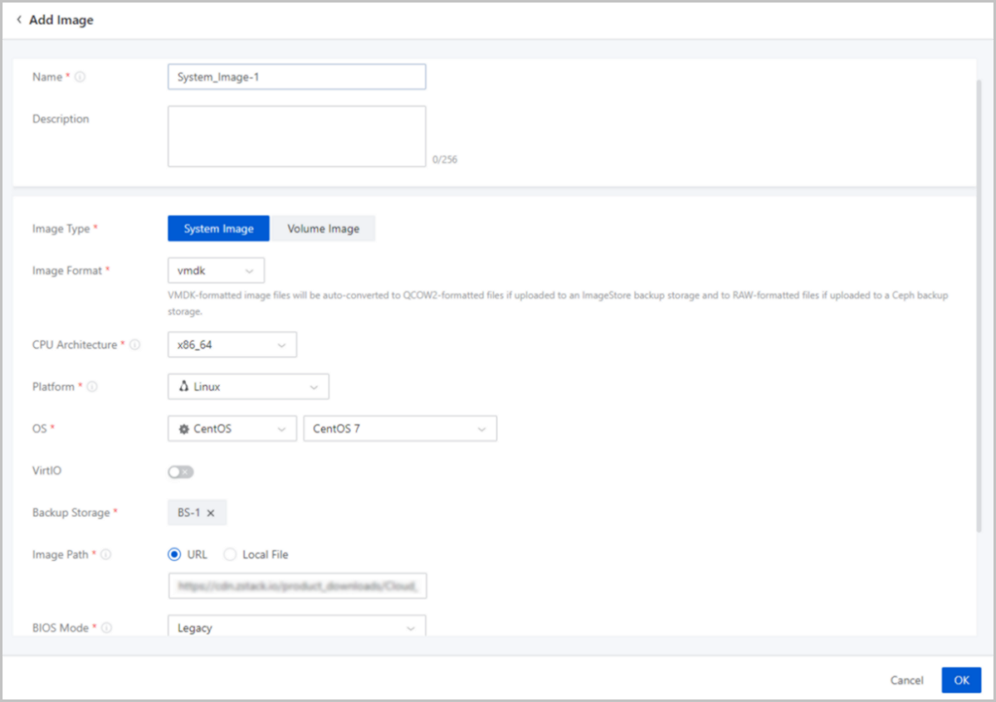Remove the BS-1 backup storage tag
The image size is (996, 702).
(x=211, y=513)
